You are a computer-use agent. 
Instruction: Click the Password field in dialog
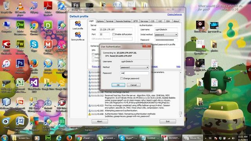(x=135, y=73)
